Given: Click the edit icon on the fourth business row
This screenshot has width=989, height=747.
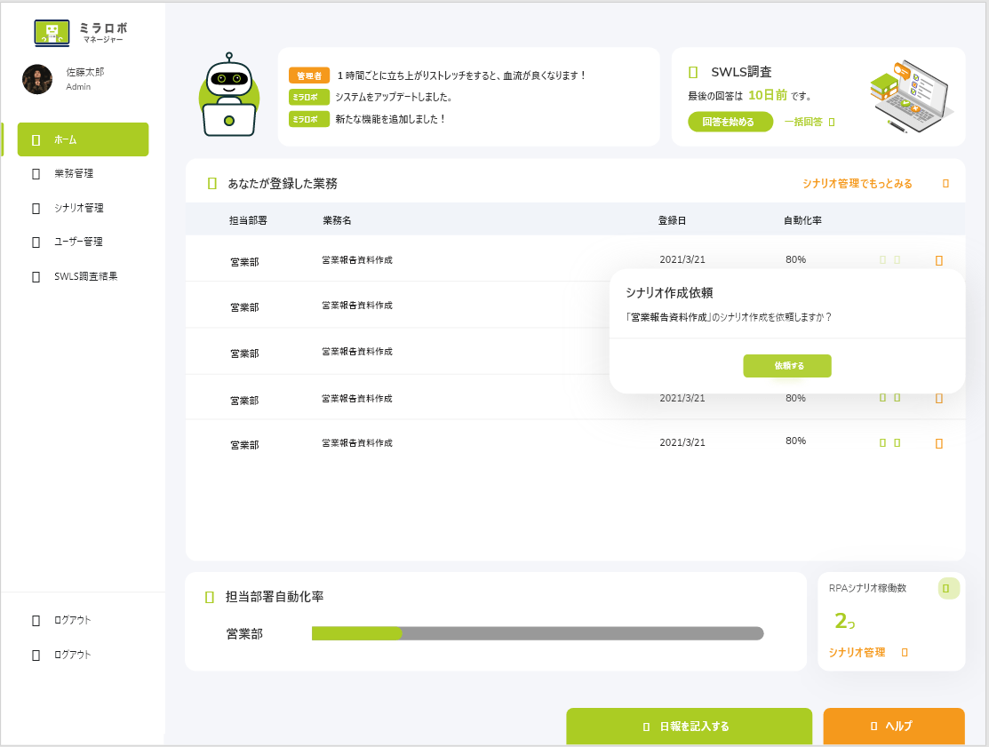Looking at the screenshot, I should [881, 398].
